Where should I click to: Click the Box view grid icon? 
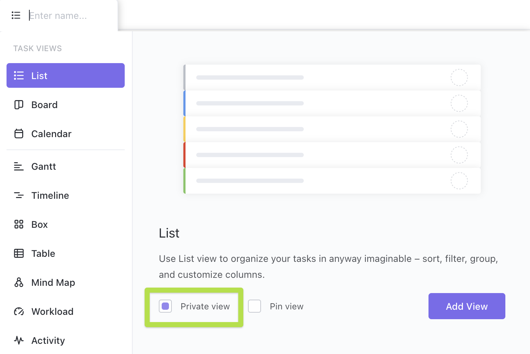[19, 225]
